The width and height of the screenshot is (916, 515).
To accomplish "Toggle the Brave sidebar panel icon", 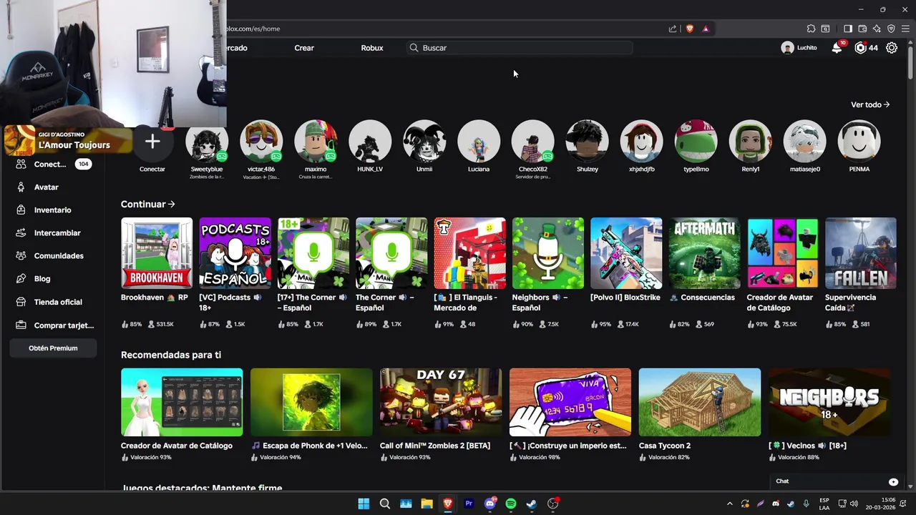I will point(848,29).
